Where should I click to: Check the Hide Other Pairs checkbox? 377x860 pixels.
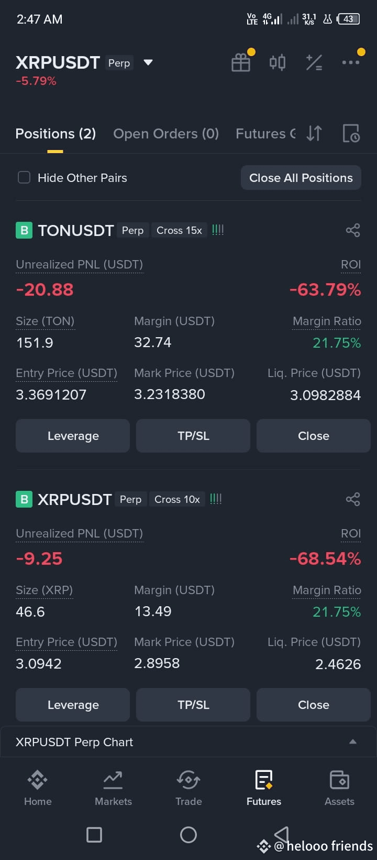click(x=24, y=177)
